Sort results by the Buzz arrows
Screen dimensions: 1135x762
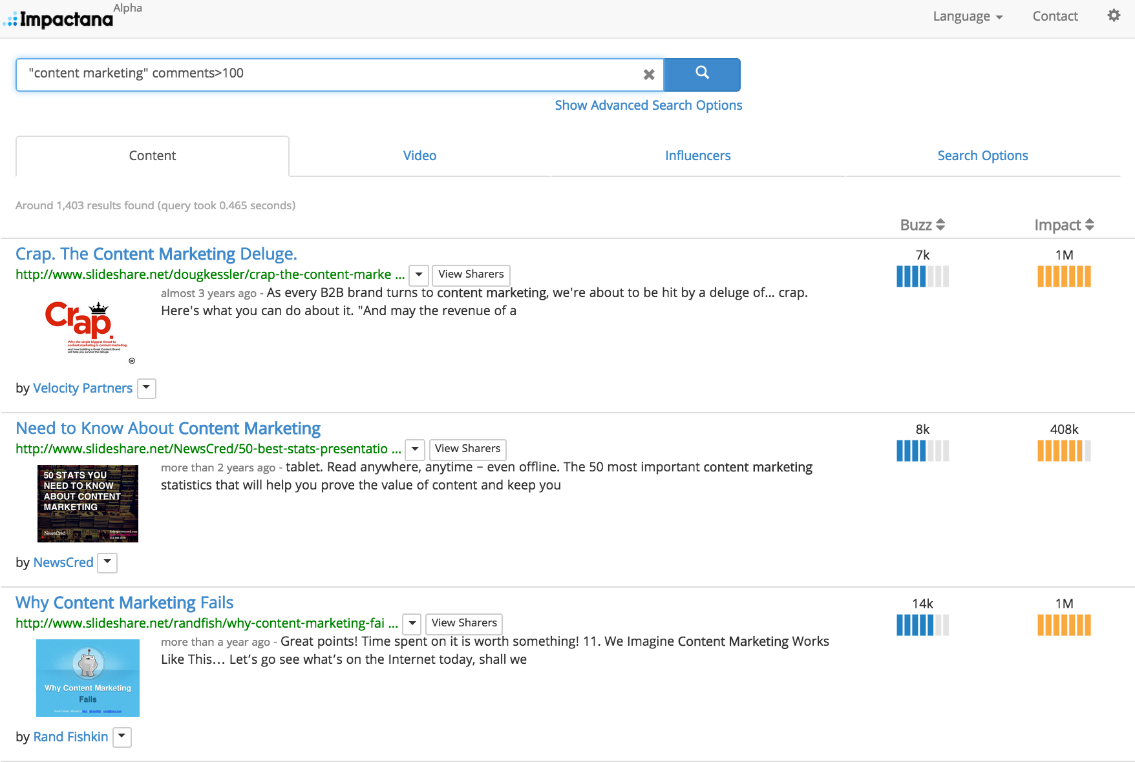(940, 225)
